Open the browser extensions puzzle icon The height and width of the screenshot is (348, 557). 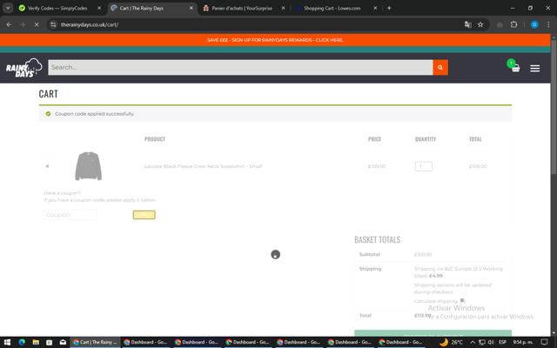(513, 24)
